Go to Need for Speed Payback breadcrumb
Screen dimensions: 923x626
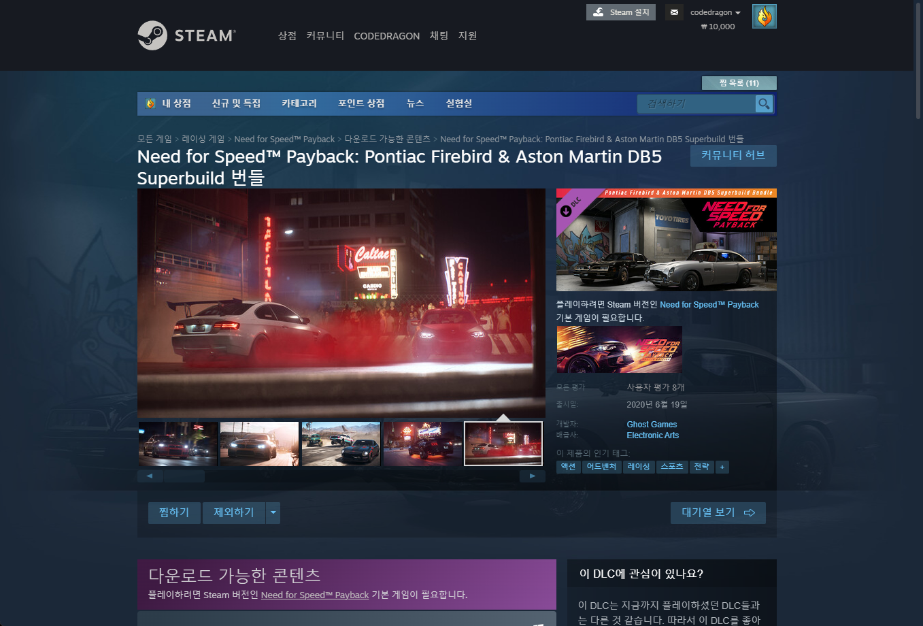284,139
